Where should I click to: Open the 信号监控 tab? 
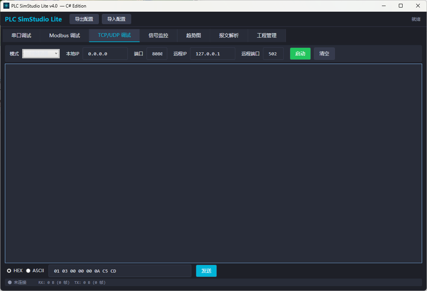pyautogui.click(x=158, y=35)
